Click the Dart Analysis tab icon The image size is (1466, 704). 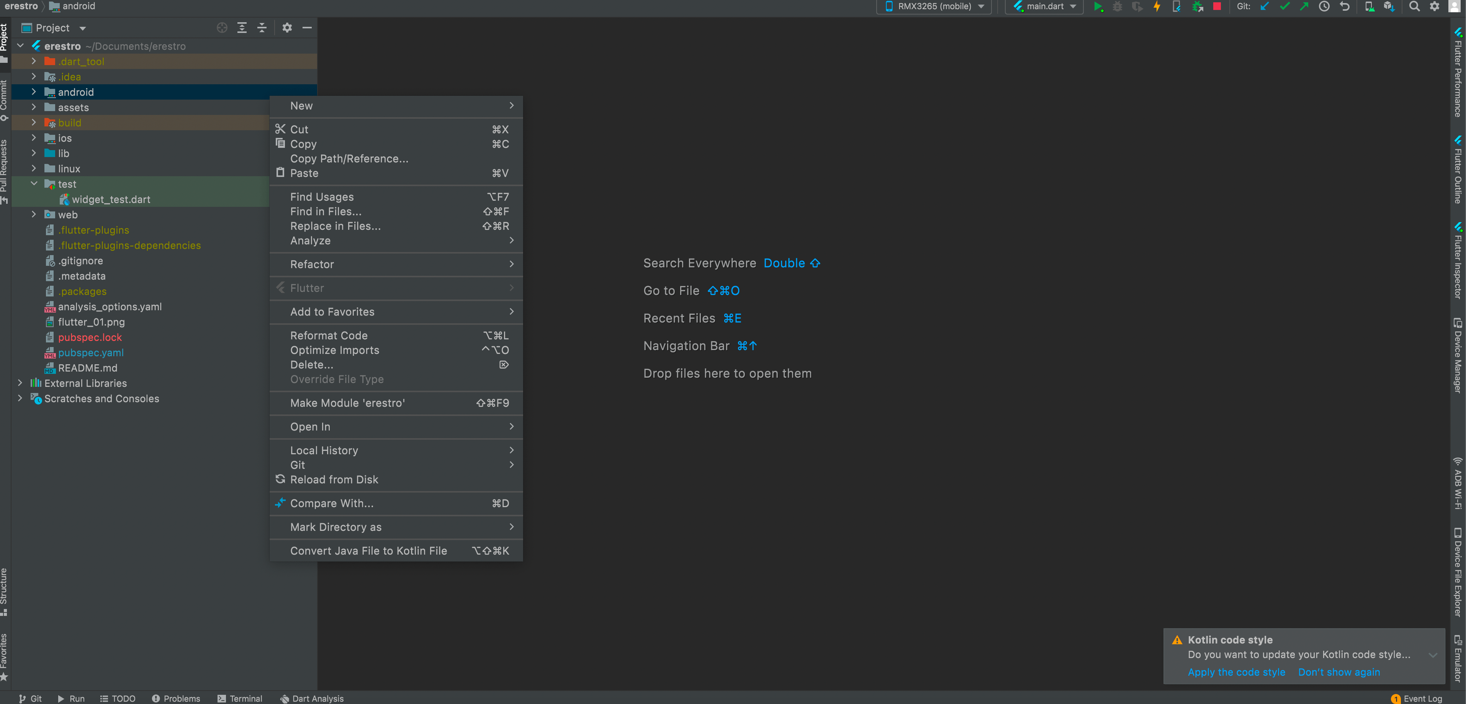click(284, 697)
